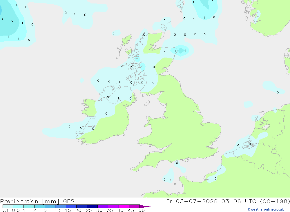Click the '(00+198)' forecast offset text
Image resolution: width=290 pixels, height=212 pixels.
pyautogui.click(x=275, y=201)
